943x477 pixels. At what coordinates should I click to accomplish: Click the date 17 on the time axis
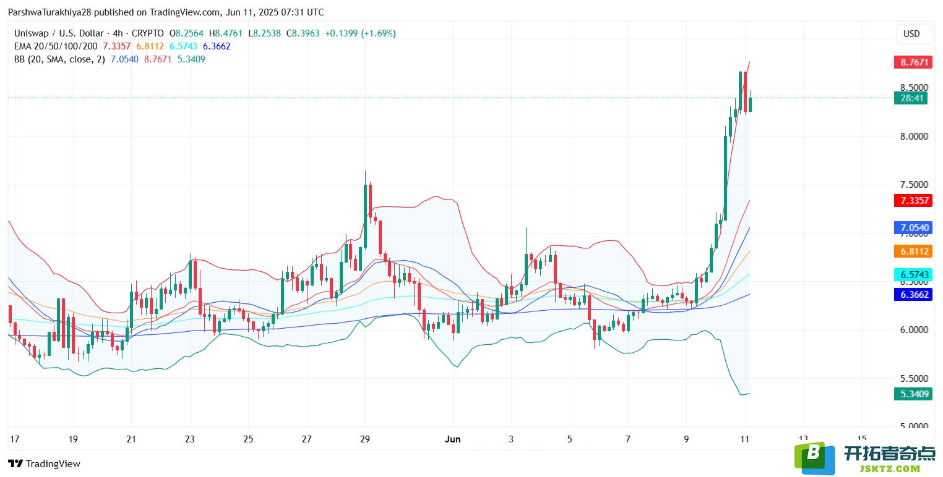15,439
